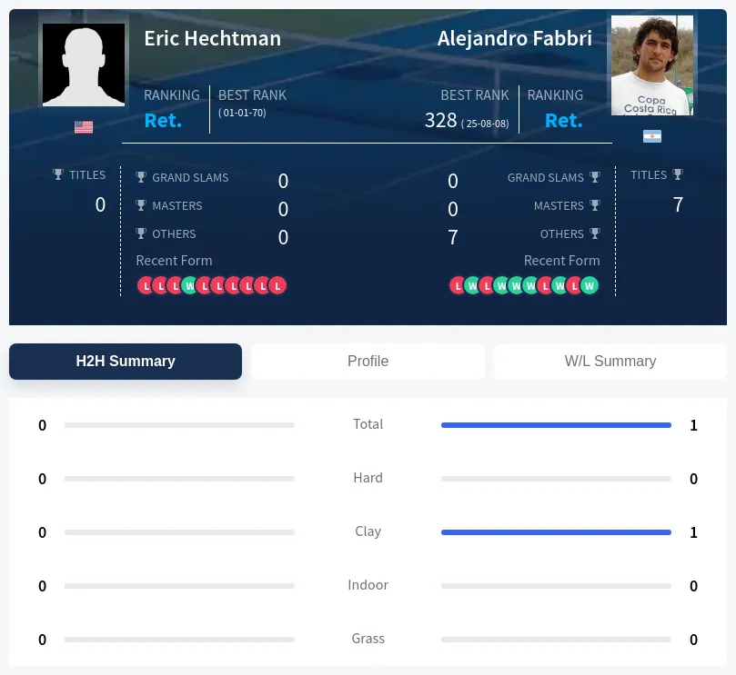The width and height of the screenshot is (736, 675).
Task: Click Alejandro Fabbri's profile photo
Action: (x=652, y=65)
